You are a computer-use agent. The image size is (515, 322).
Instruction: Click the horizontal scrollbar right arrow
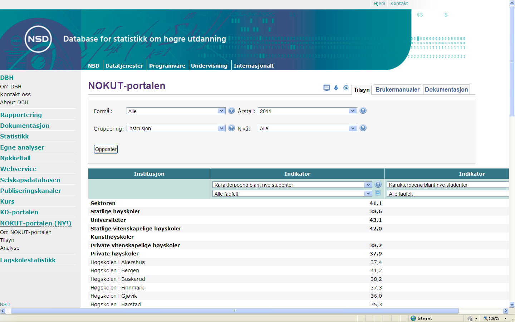tap(506, 311)
